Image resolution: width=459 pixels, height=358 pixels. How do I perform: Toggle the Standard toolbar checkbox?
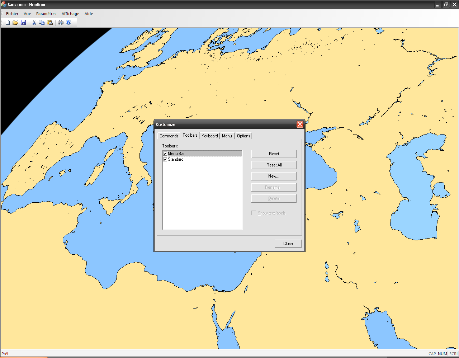[x=165, y=159]
